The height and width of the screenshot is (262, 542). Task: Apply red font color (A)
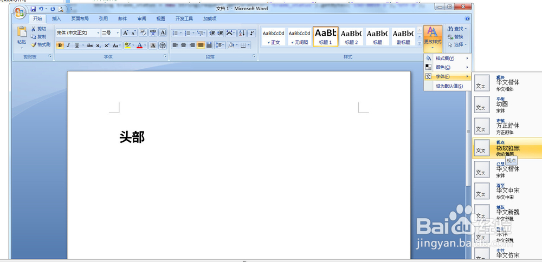[x=140, y=45]
